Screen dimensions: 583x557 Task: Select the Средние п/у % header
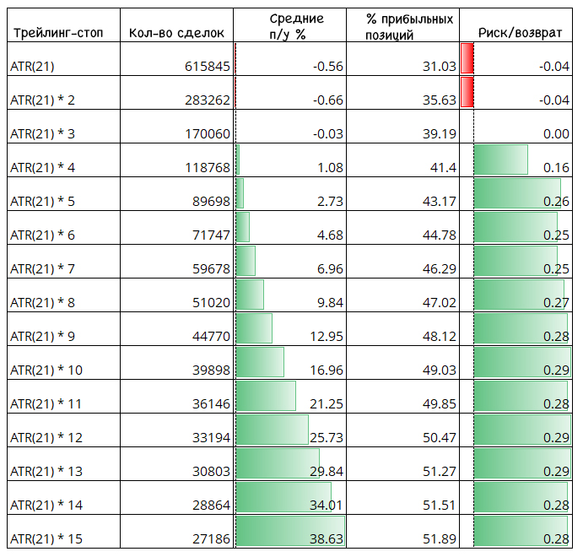289,25
